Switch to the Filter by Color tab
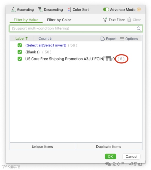This screenshot has width=151, height=170. 59,20
